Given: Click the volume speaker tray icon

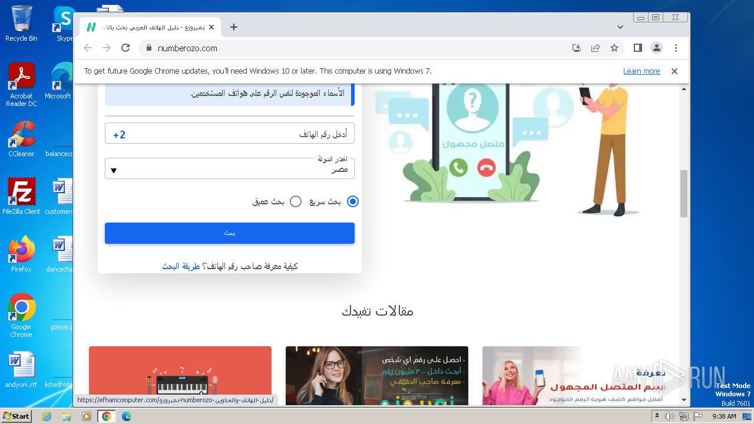Looking at the screenshot, I should pos(670,416).
